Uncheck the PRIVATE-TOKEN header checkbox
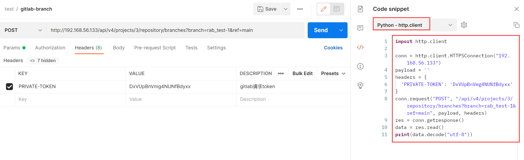524x160 pixels. [9, 87]
